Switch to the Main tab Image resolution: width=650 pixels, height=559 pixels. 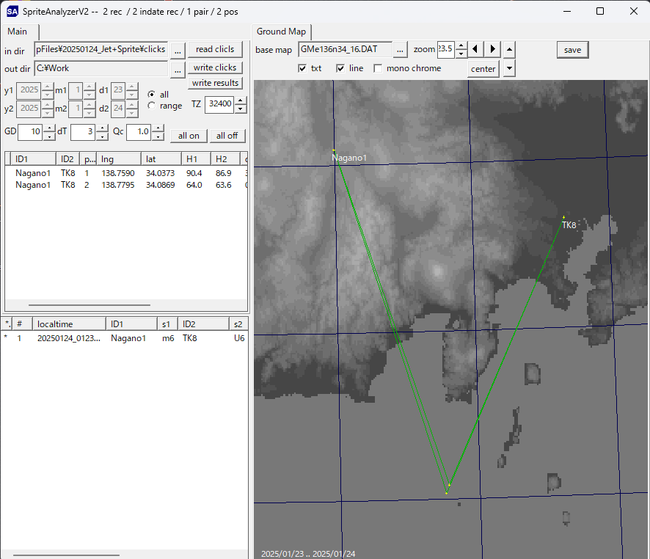(x=18, y=32)
